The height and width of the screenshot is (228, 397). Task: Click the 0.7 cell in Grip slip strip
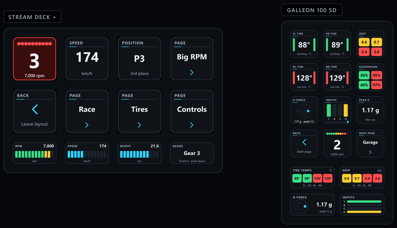tap(357, 178)
